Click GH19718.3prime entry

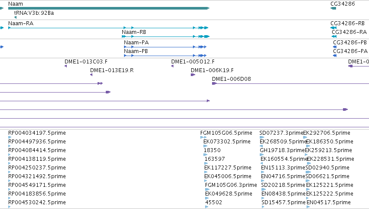(x=282, y=150)
